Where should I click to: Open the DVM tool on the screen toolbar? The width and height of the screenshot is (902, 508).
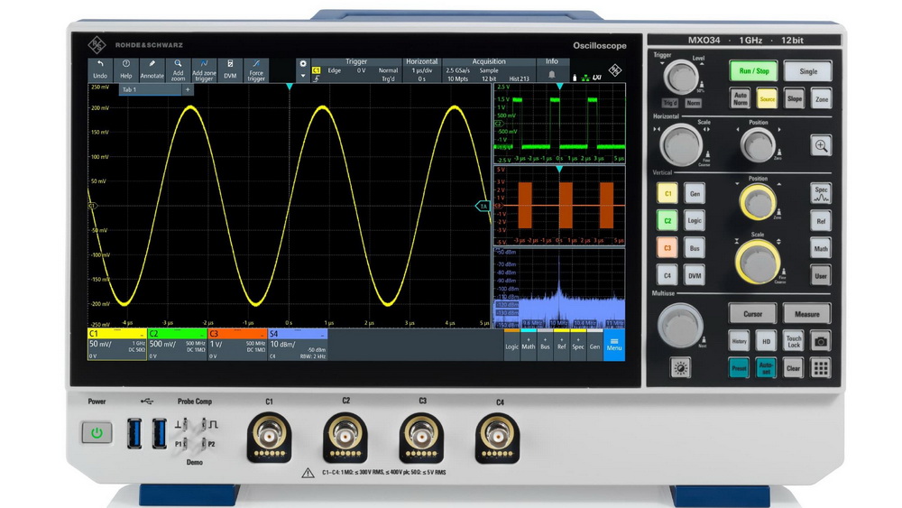tap(230, 69)
